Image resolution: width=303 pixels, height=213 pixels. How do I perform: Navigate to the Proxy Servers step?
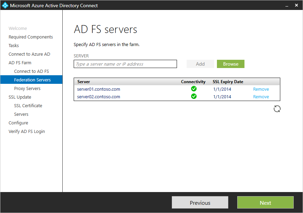pyautogui.click(x=27, y=88)
